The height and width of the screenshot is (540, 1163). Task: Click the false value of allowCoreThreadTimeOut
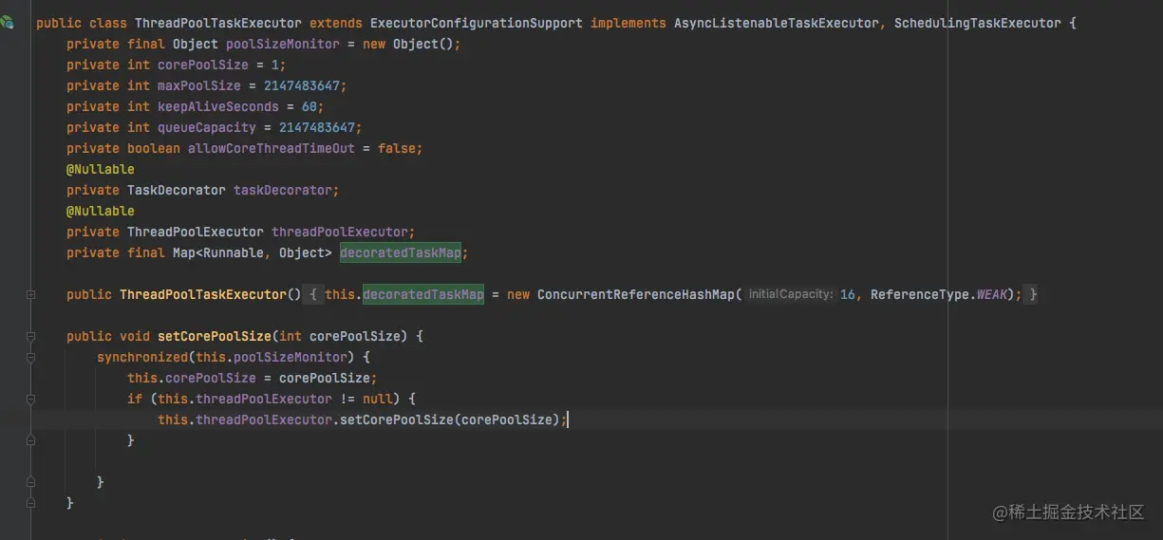pyautogui.click(x=397, y=148)
